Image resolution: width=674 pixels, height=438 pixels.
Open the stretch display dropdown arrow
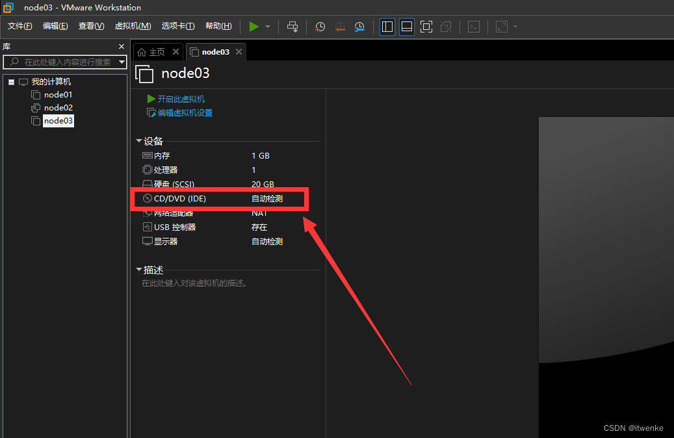point(515,27)
